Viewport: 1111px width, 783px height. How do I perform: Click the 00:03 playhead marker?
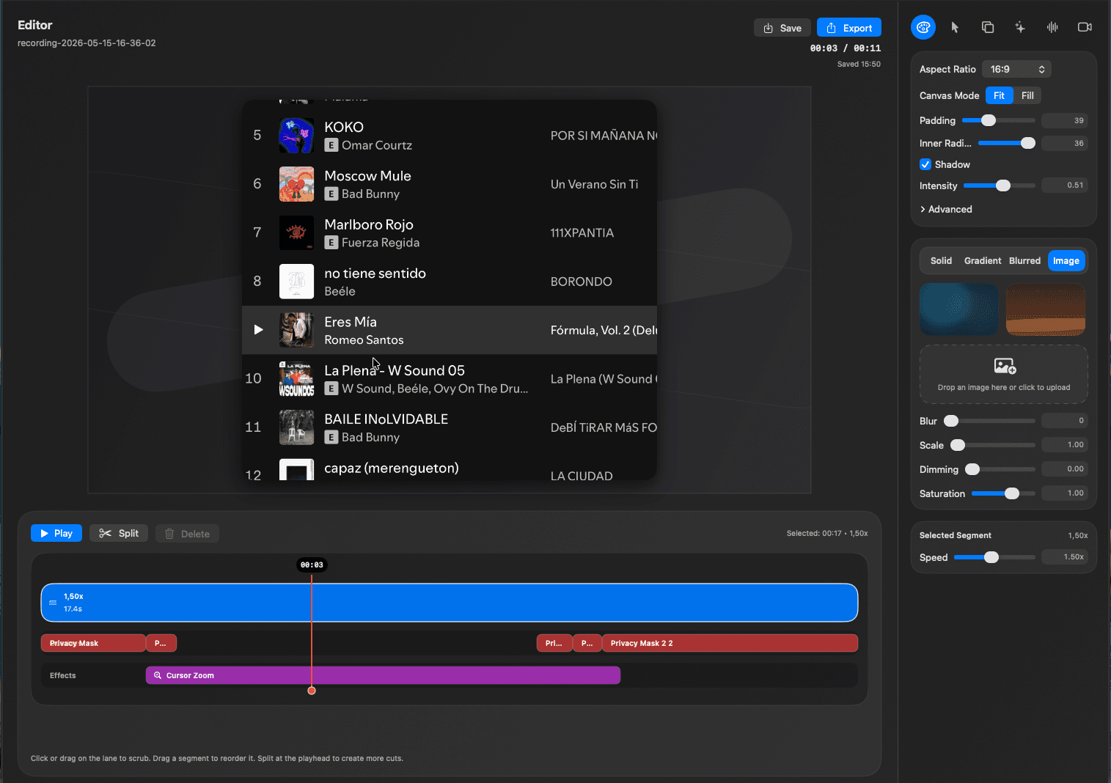click(312, 565)
